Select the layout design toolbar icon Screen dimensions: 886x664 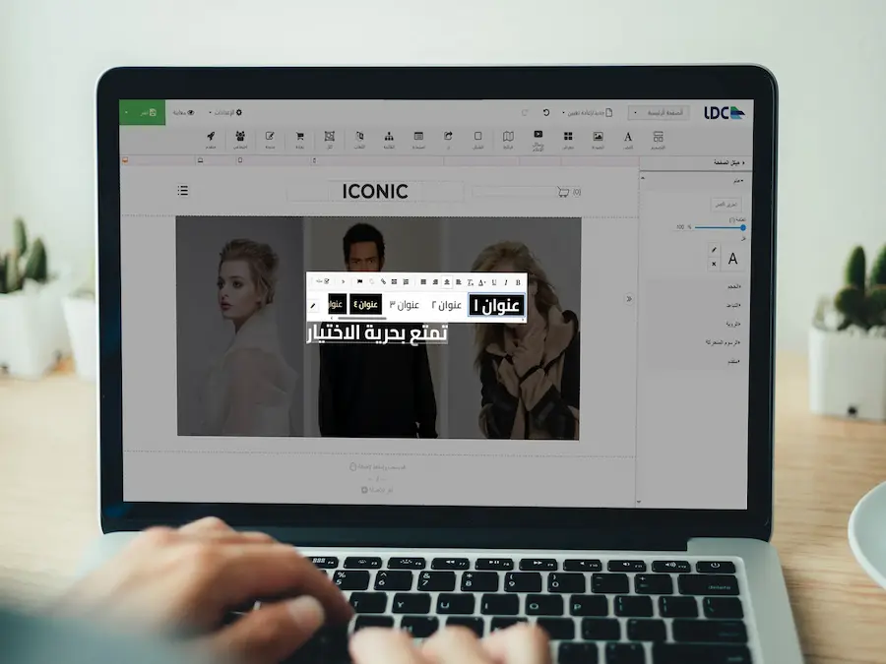coord(658,139)
